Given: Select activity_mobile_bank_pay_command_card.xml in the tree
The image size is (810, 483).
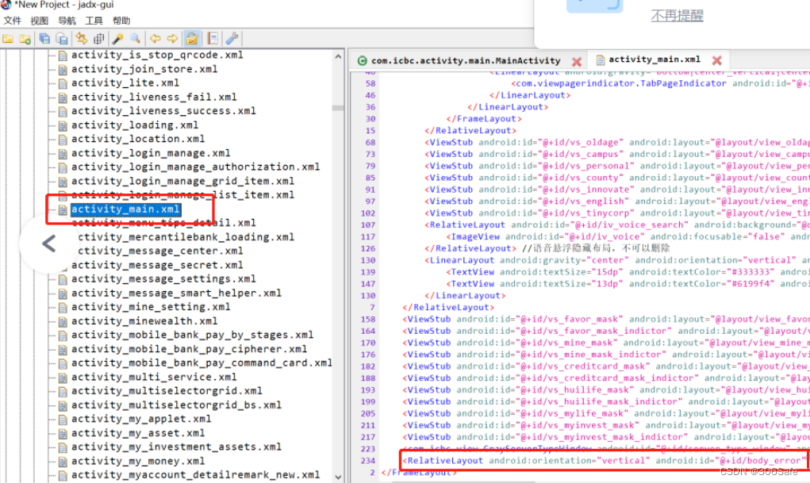Looking at the screenshot, I should coord(202,363).
